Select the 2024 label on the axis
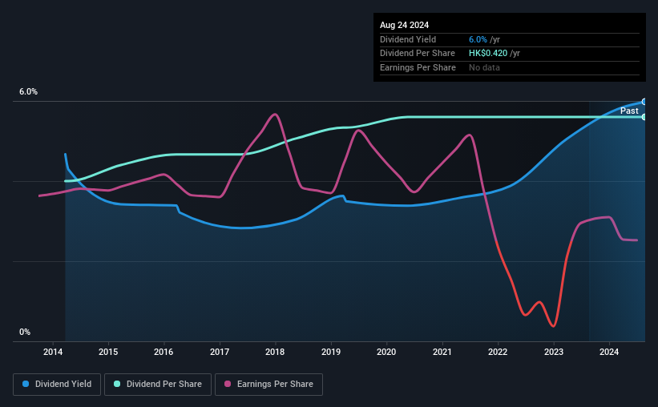This screenshot has height=407, width=658. tap(609, 352)
